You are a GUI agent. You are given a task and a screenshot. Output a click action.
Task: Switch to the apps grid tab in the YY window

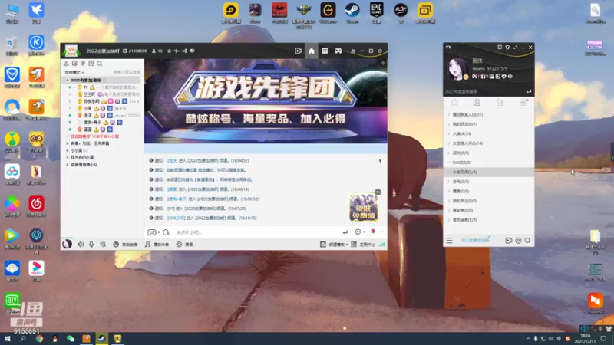pyautogui.click(x=523, y=103)
